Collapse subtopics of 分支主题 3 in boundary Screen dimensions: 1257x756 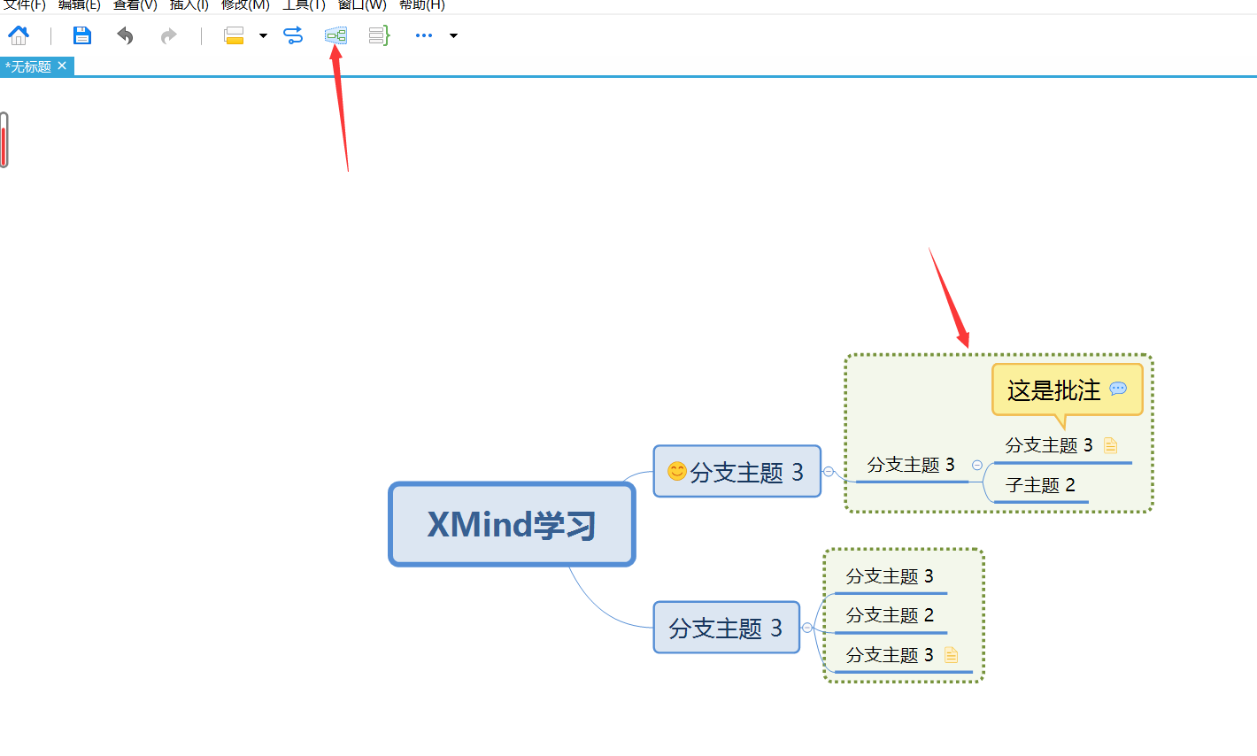(976, 464)
